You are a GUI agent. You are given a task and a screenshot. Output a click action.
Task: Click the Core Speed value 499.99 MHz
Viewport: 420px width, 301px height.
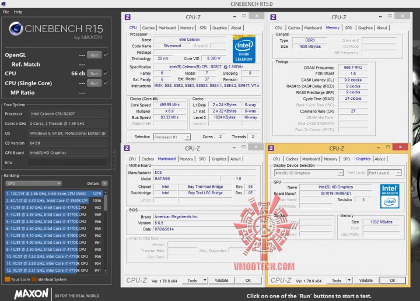170,104
